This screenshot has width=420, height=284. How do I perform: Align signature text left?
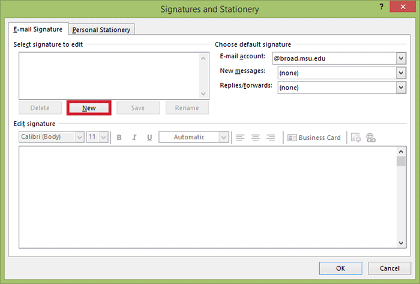pos(240,137)
